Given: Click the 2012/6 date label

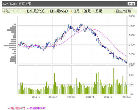Looking at the screenshot, I should [x=126, y=97].
